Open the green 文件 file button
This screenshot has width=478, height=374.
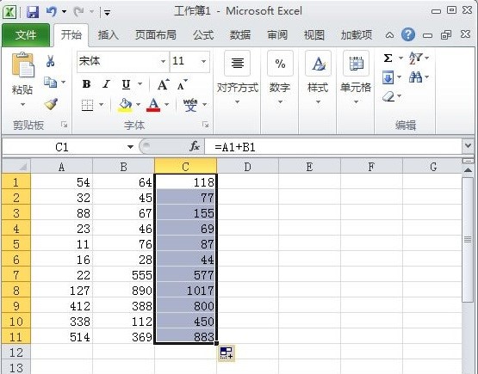[x=26, y=35]
